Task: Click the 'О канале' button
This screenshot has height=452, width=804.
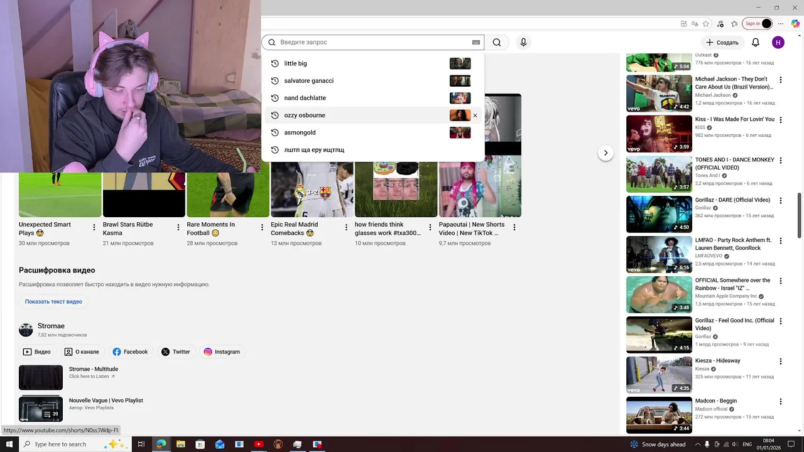Action: point(82,352)
